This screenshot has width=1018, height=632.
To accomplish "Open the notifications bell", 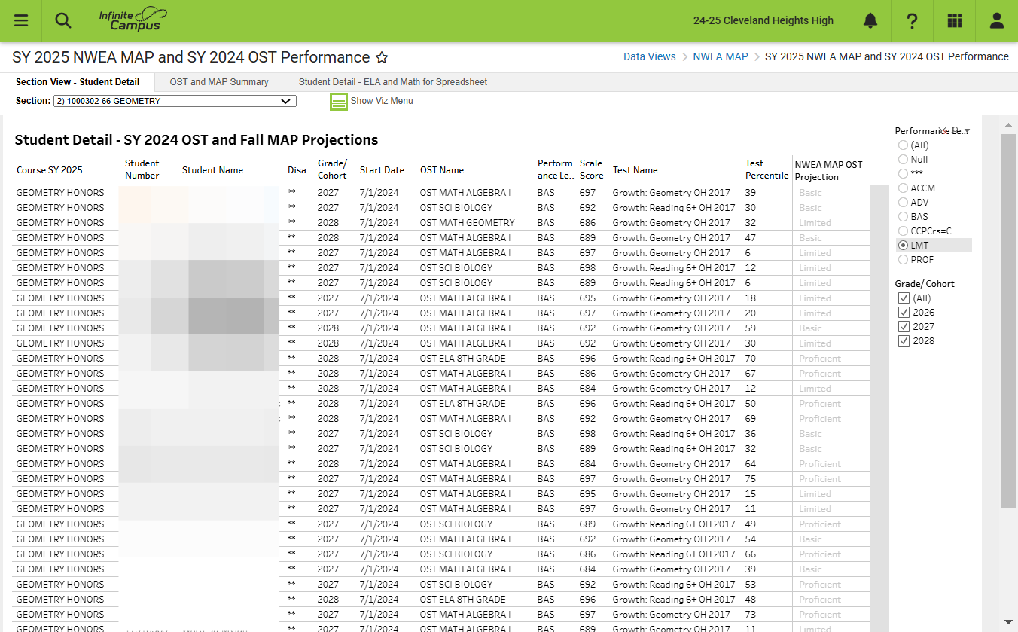I will (x=870, y=21).
